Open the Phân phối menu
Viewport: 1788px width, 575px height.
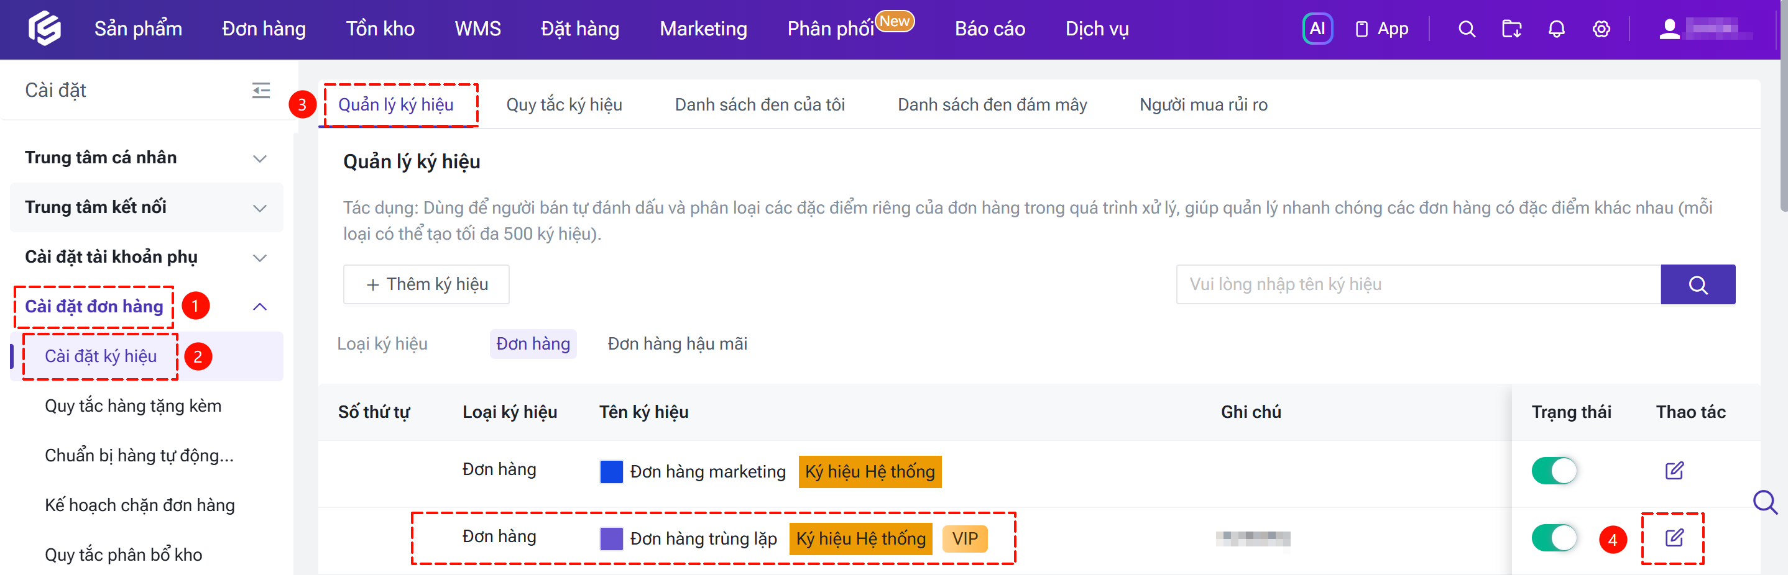[x=830, y=29]
